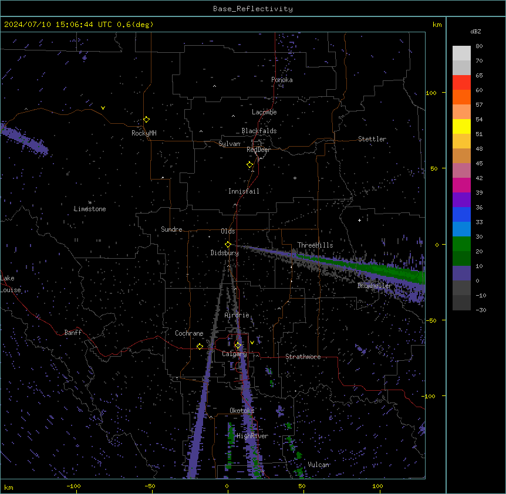This screenshot has width=506, height=494.
Task: Click the Ponoka city label
Action: coord(282,80)
